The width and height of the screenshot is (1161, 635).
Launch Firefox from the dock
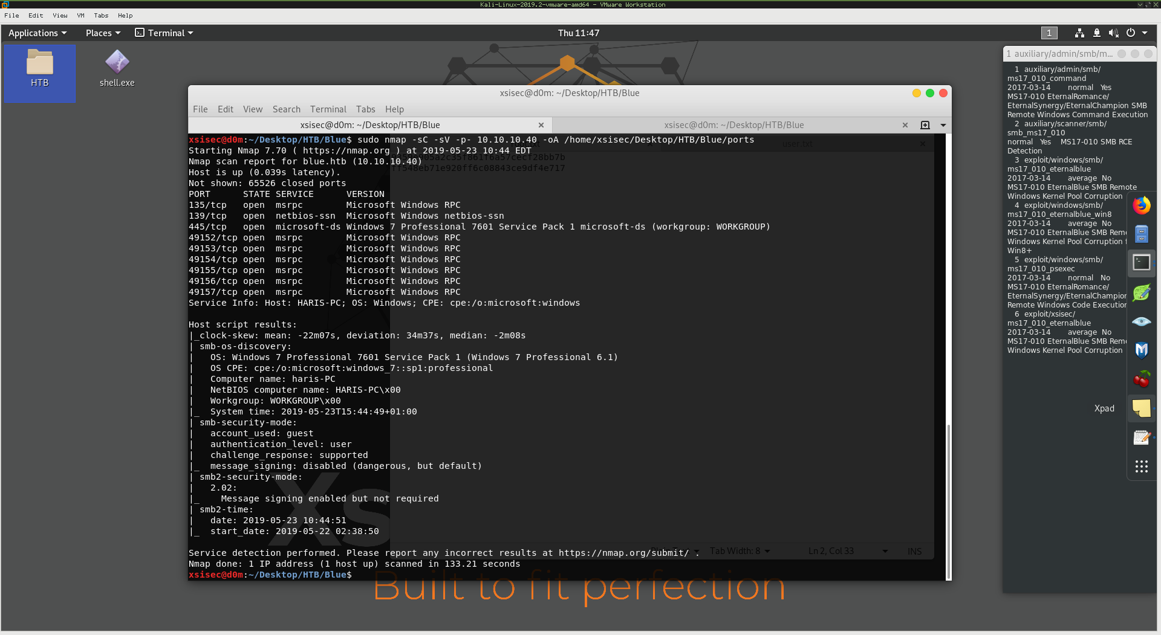(1142, 205)
